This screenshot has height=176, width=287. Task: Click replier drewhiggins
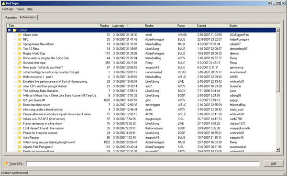(x=153, y=105)
